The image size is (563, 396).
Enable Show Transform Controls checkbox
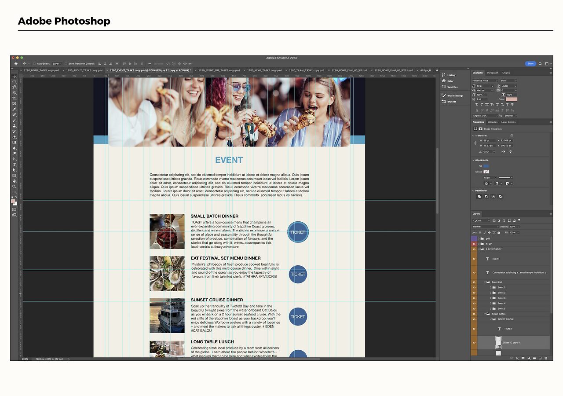tap(66, 64)
